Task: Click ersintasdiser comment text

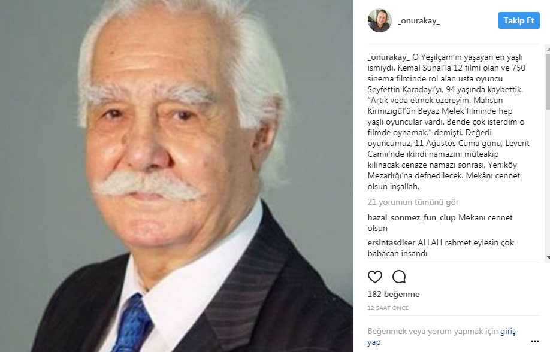Action: (x=440, y=248)
